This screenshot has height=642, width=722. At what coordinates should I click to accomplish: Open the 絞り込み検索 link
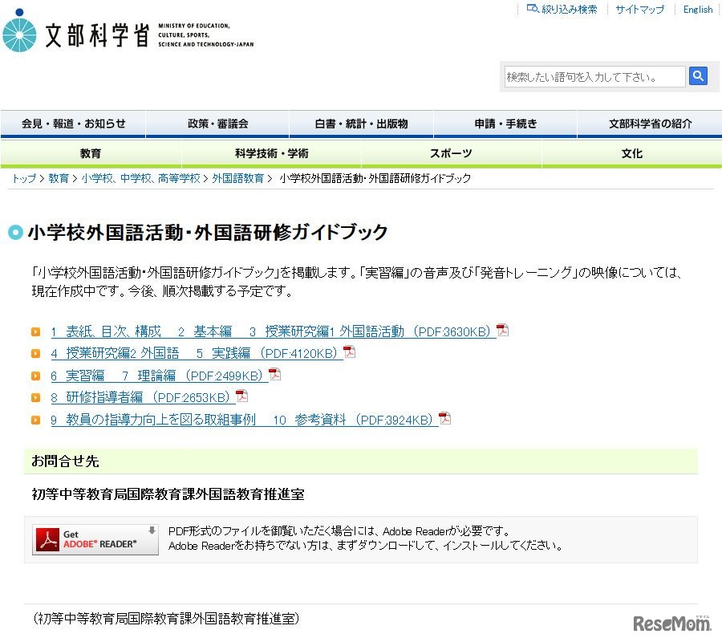[569, 9]
